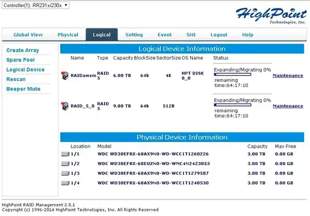
Task: Open the SHI tab
Action: pos(191,35)
